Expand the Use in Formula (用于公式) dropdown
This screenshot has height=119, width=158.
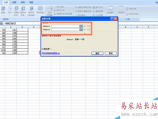pos(60,10)
